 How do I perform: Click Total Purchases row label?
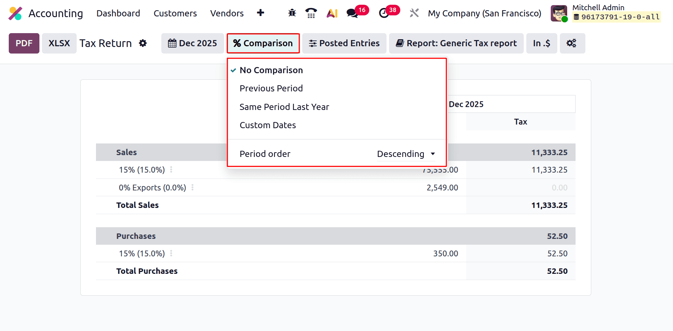coord(147,271)
